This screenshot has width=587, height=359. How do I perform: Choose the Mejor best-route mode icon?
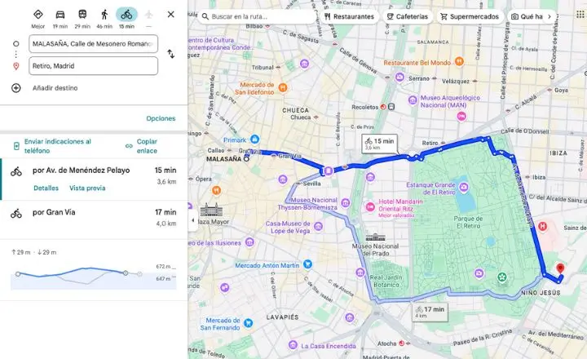click(38, 15)
